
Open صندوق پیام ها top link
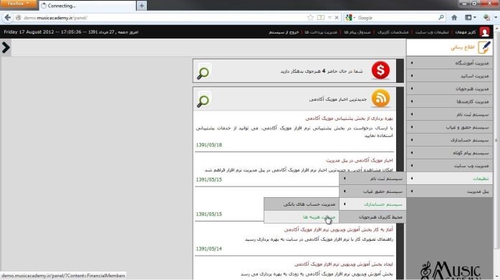tap(357, 32)
